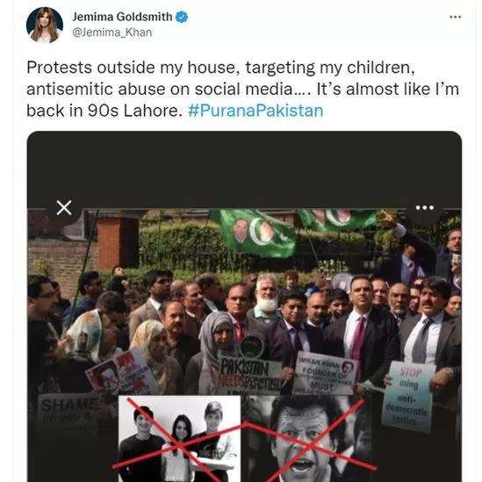Click the PAKISTAN placard held by protester
The image size is (482, 482).
click(x=249, y=373)
